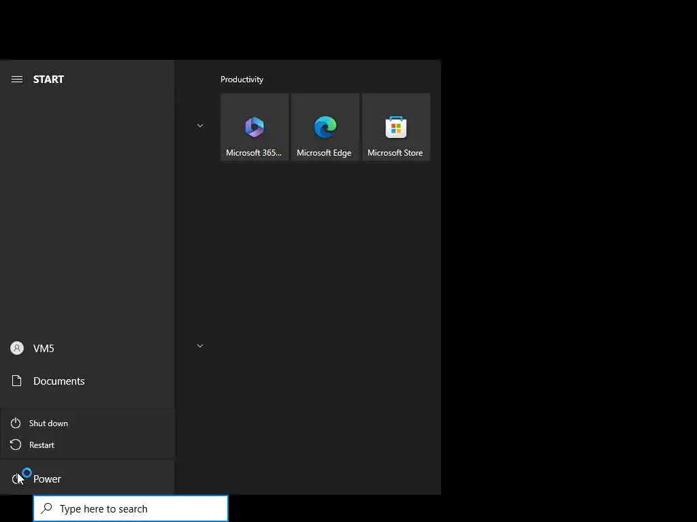This screenshot has height=522, width=697.
Task: Click the START label text
Action: [48, 80]
